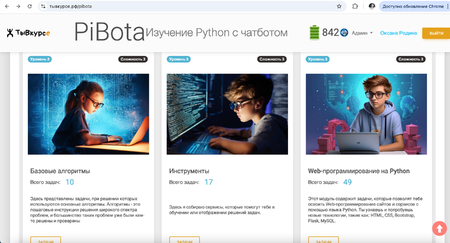The height and width of the screenshot is (243, 450).
Task: Click the ТыВкурсе logo
Action: point(28,33)
